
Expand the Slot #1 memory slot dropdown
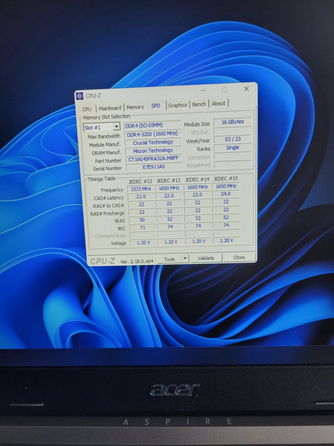coord(116,127)
